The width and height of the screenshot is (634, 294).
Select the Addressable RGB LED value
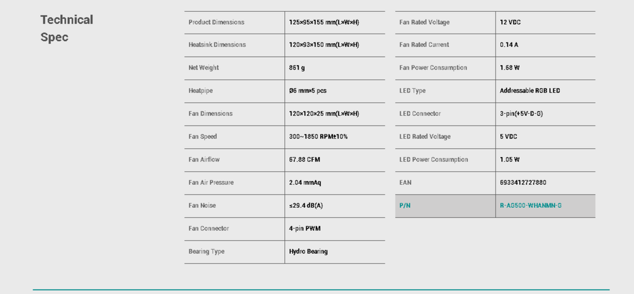pyautogui.click(x=530, y=91)
